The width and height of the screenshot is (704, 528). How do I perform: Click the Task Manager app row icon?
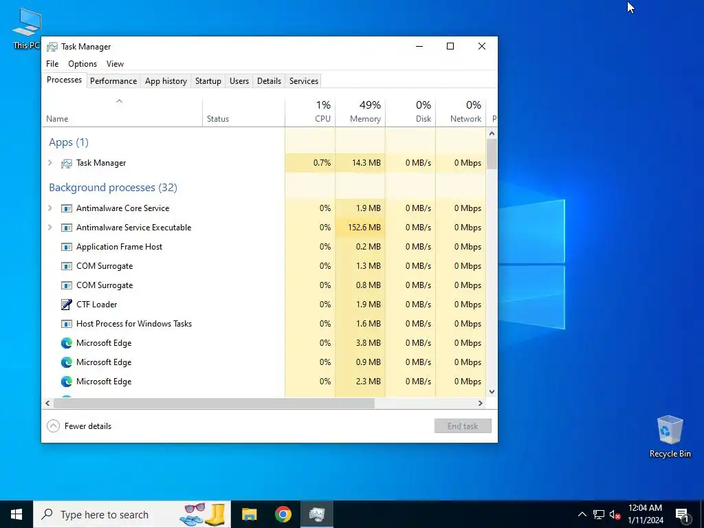pyautogui.click(x=67, y=163)
